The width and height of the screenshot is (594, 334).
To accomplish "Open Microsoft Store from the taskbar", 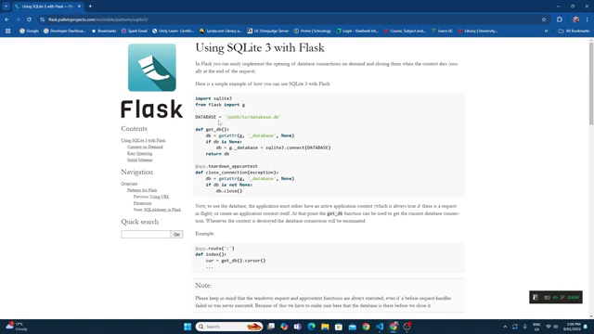I will coord(339,327).
